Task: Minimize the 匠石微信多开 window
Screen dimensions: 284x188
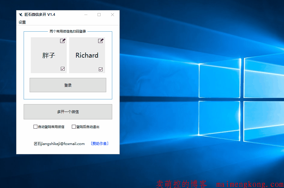Action: [86, 15]
